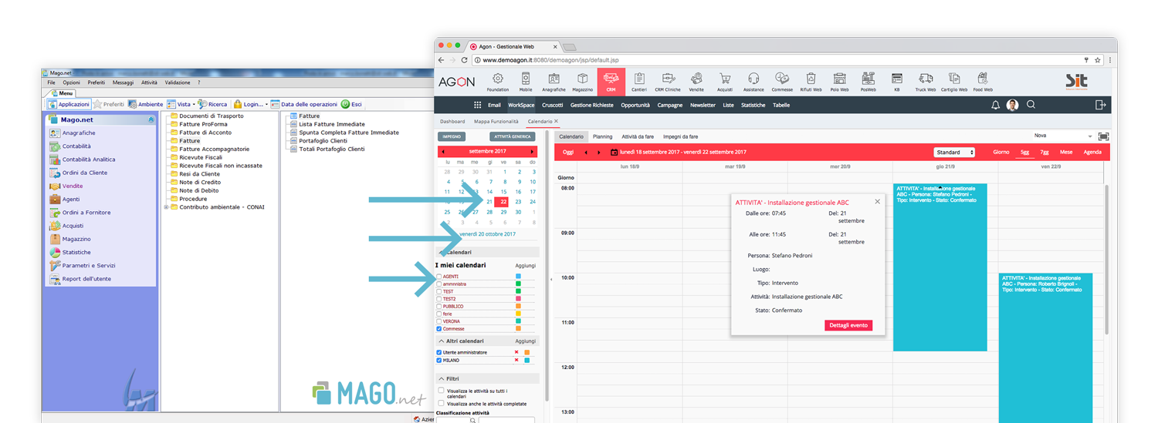The width and height of the screenshot is (1158, 423).
Task: Uncheck the MILANO calendar checkbox
Action: point(439,360)
